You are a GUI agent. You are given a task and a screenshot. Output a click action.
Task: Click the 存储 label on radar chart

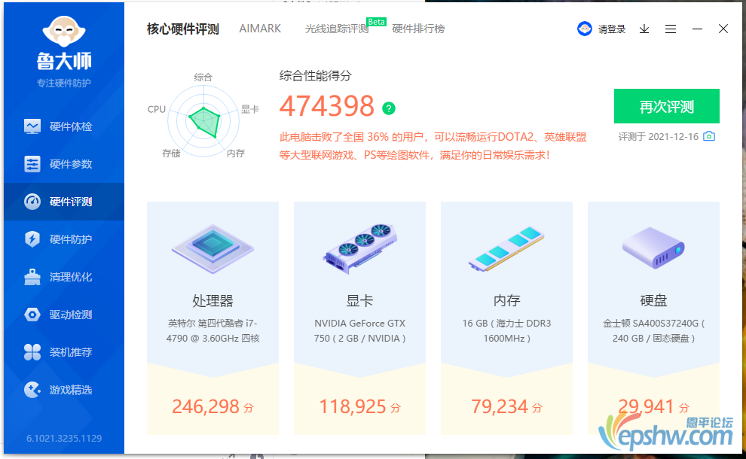(171, 153)
